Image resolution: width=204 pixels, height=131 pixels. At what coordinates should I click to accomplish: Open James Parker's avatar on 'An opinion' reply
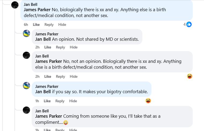coord(27,34)
